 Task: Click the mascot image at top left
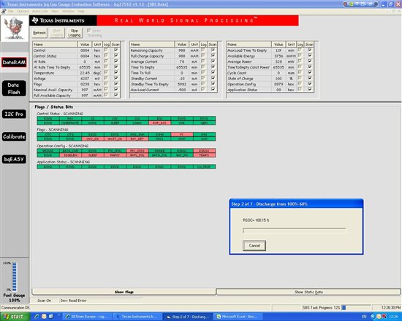click(15, 28)
